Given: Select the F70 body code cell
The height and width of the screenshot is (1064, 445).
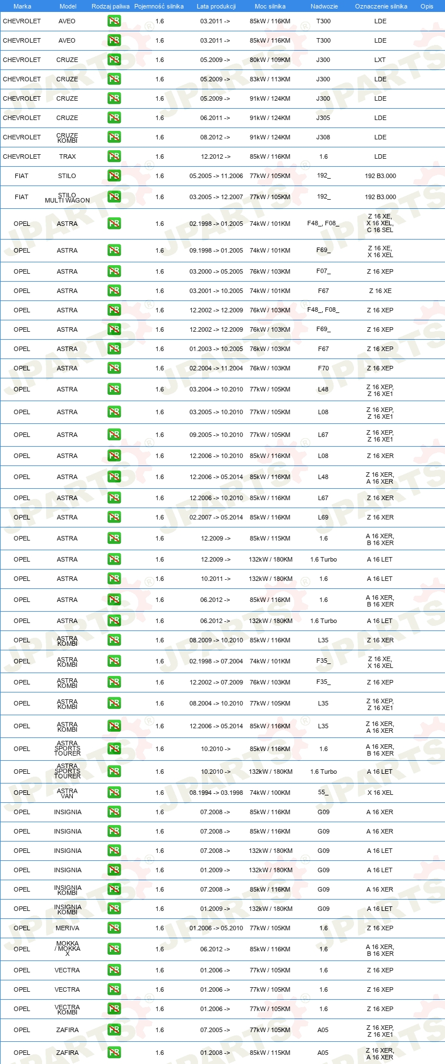Looking at the screenshot, I should click(323, 368).
